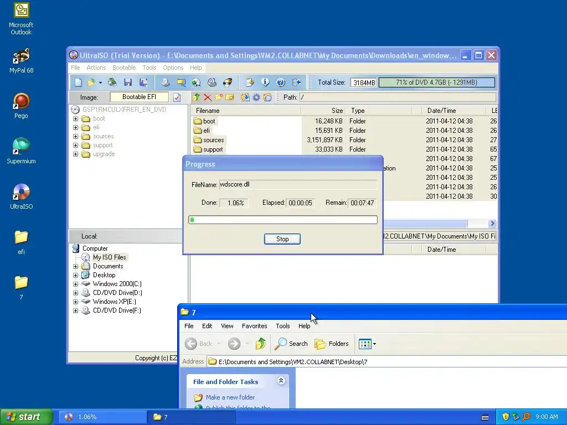Image resolution: width=567 pixels, height=425 pixels.
Task: Expand the efi folder in image tree
Action: point(75,127)
